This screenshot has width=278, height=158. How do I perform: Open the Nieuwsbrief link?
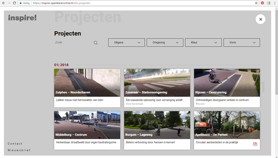pos(19,150)
